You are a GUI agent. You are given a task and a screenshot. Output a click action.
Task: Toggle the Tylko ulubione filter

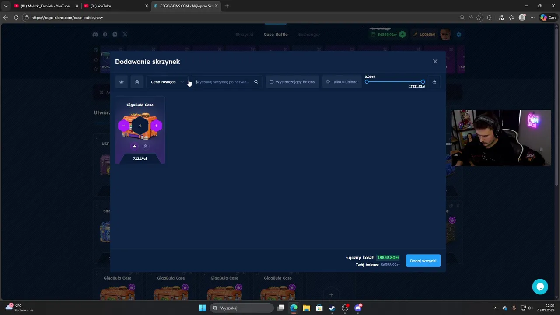342,82
